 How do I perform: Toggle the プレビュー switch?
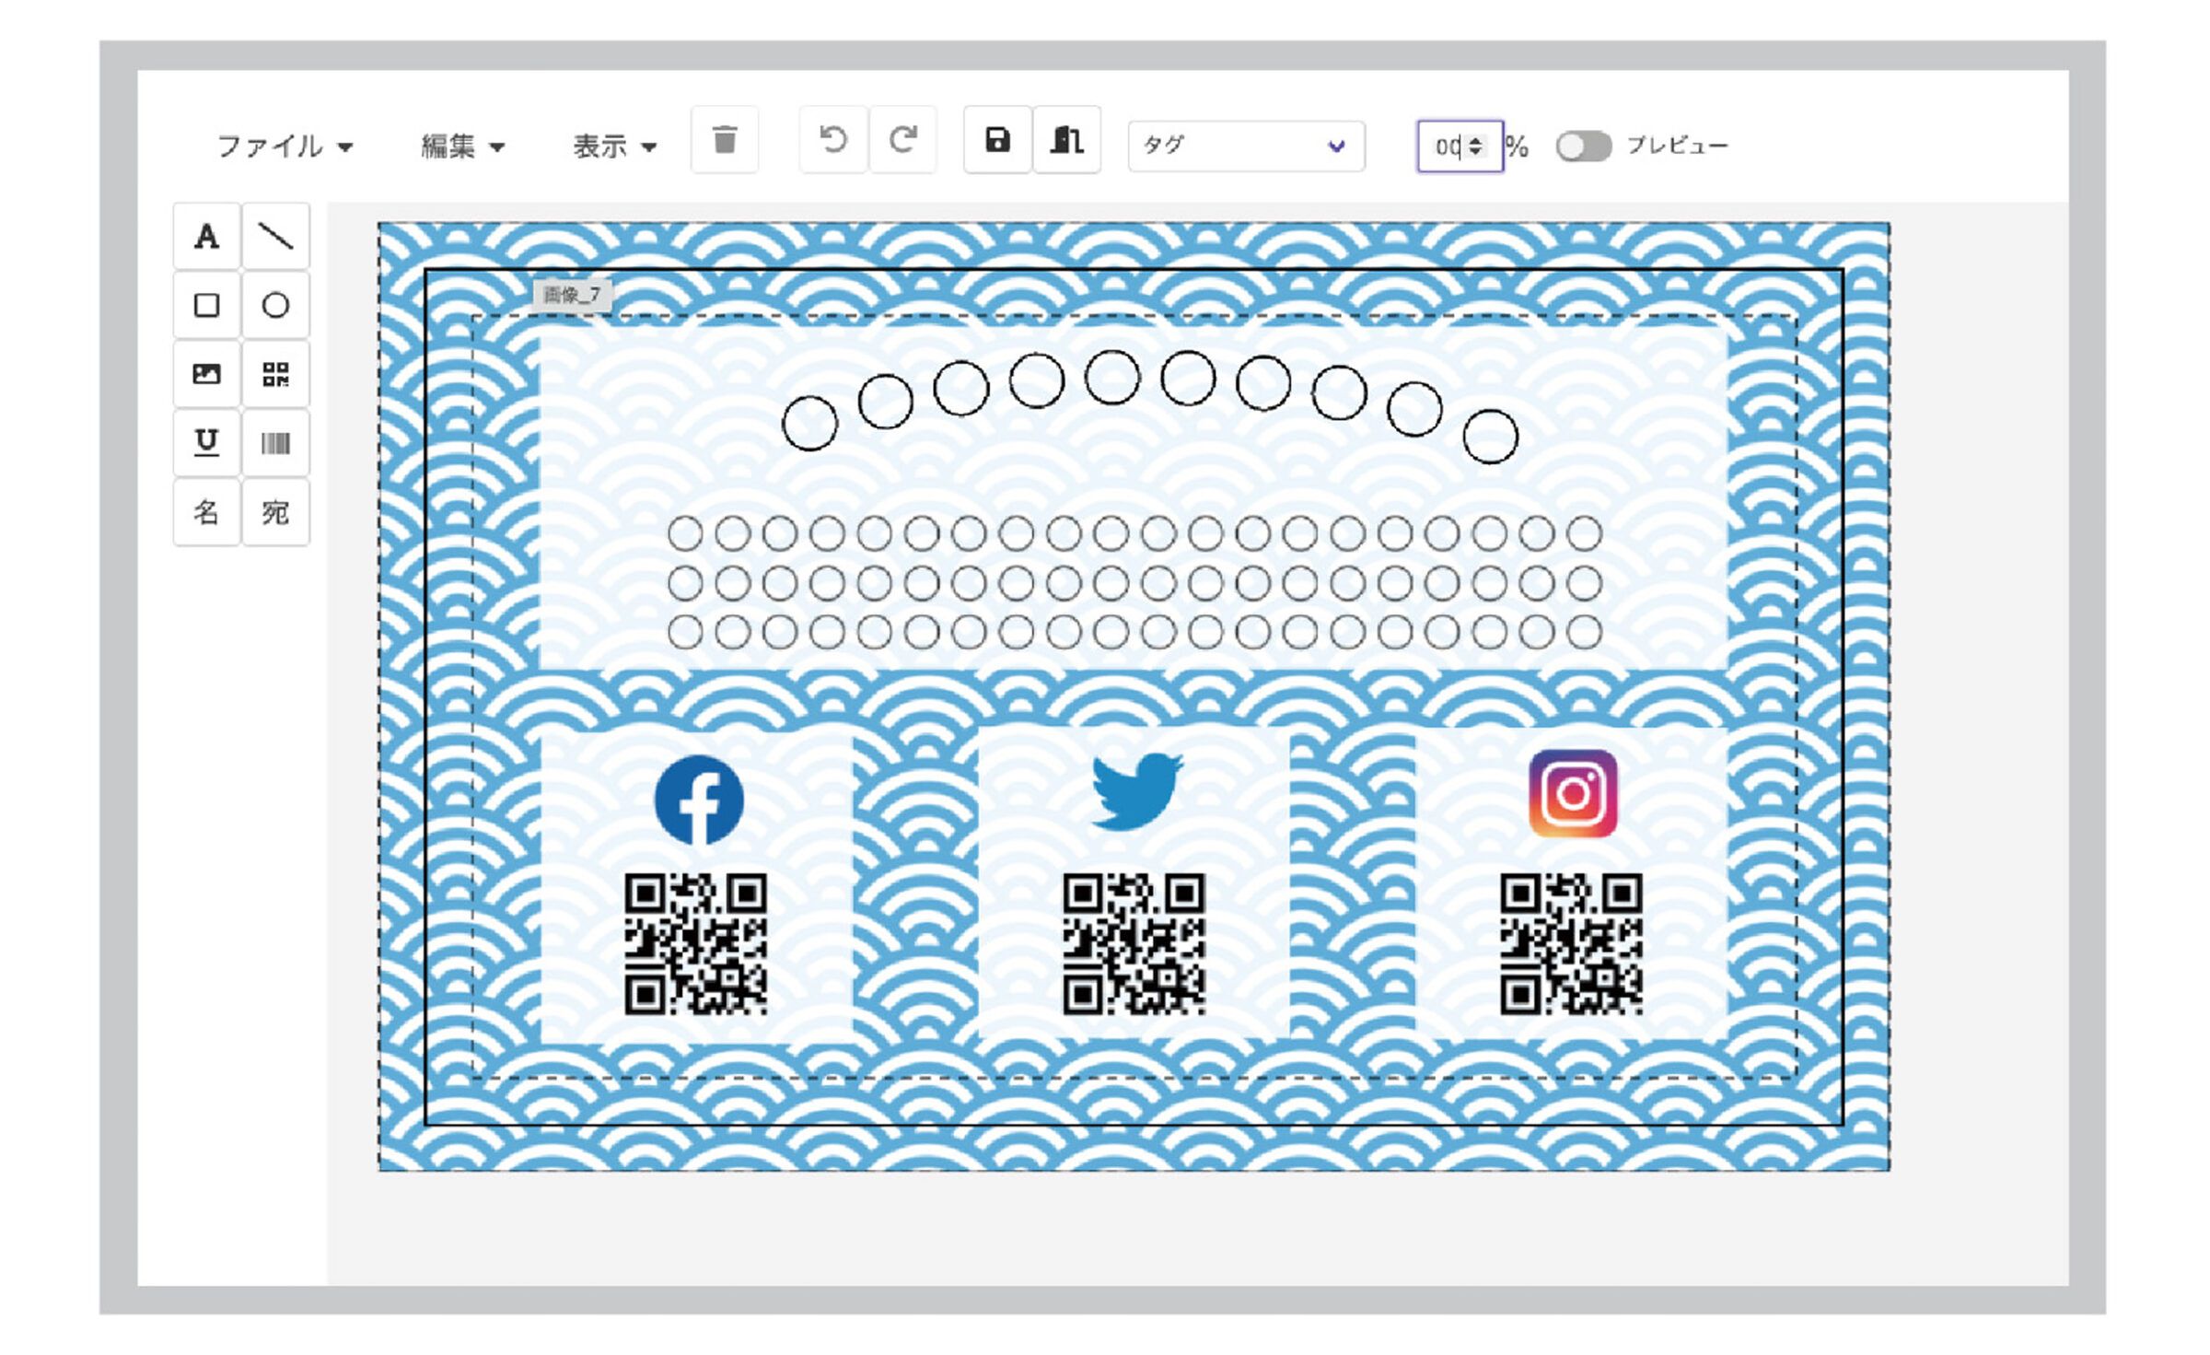(1583, 146)
